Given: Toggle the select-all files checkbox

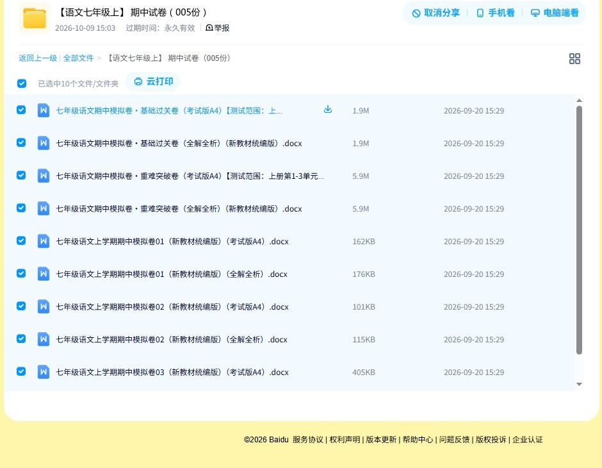Looking at the screenshot, I should point(22,83).
